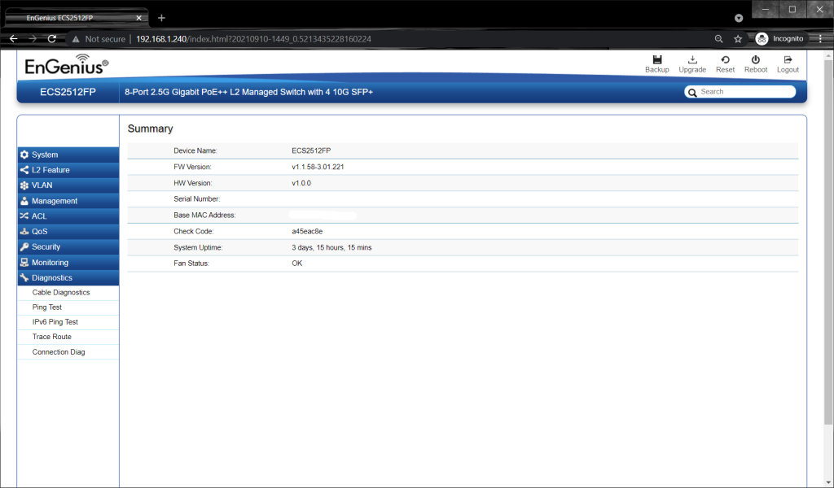Click the Not secure warning icon

click(76, 39)
